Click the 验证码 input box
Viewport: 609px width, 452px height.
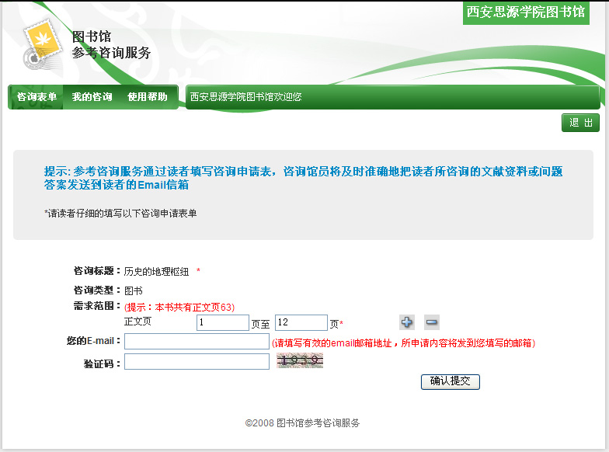click(197, 361)
